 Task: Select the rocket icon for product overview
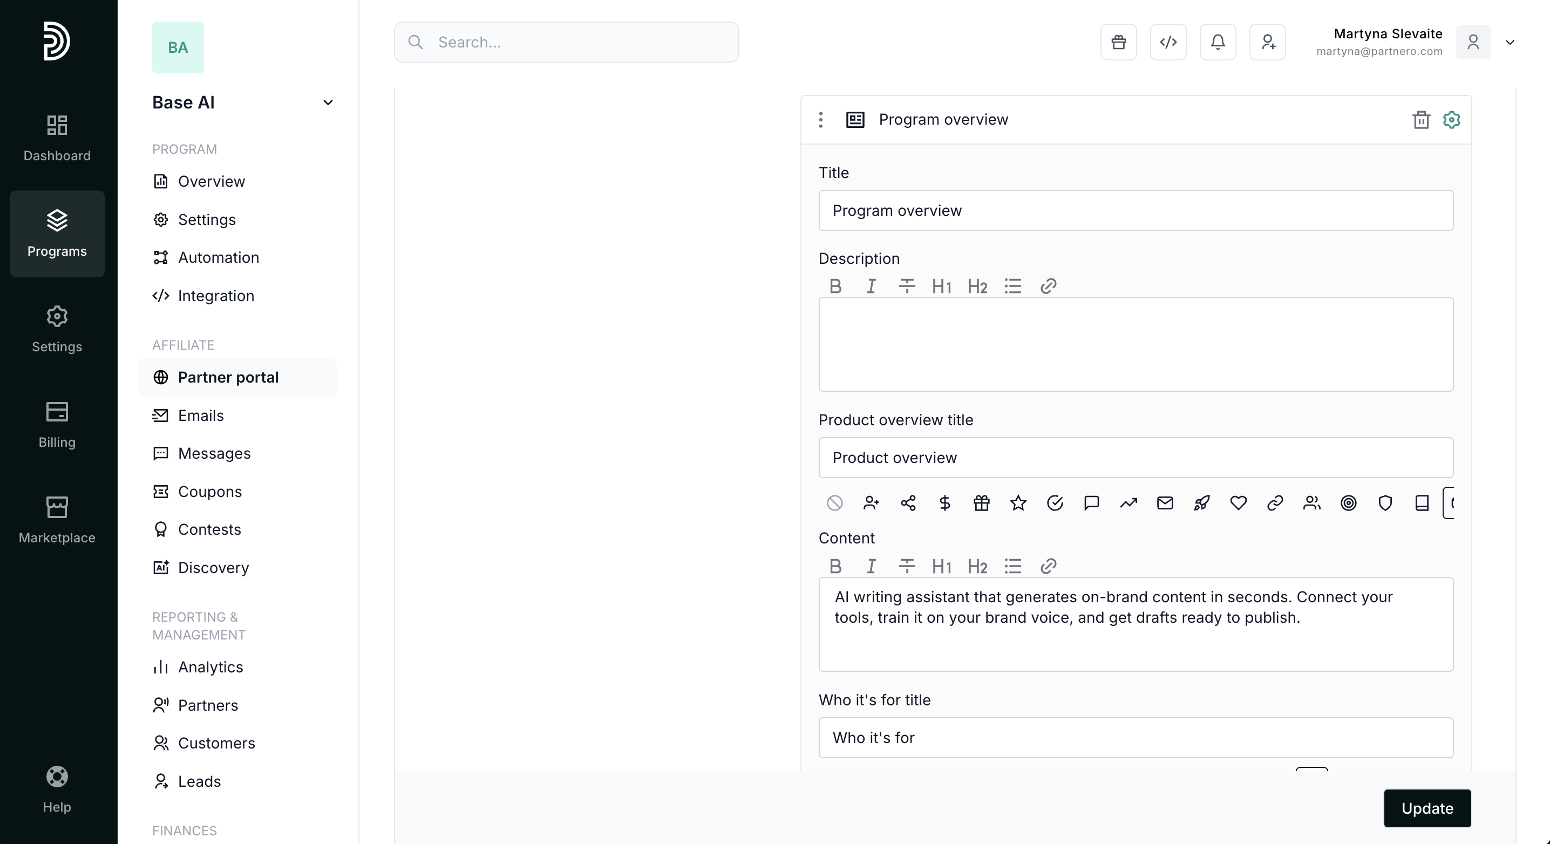pyautogui.click(x=1201, y=503)
